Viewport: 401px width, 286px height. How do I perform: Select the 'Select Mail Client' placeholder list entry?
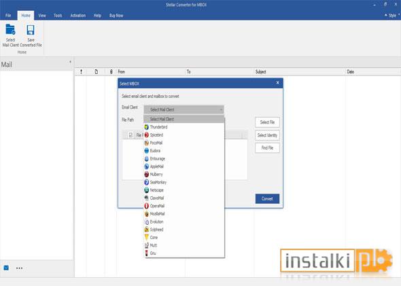point(184,119)
